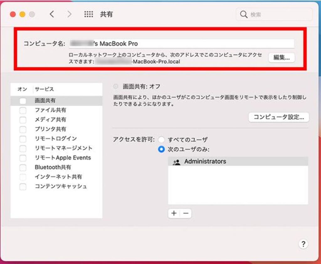Toggle インターネット共有 checkbox
The width and height of the screenshot is (321, 264).
click(x=23, y=177)
